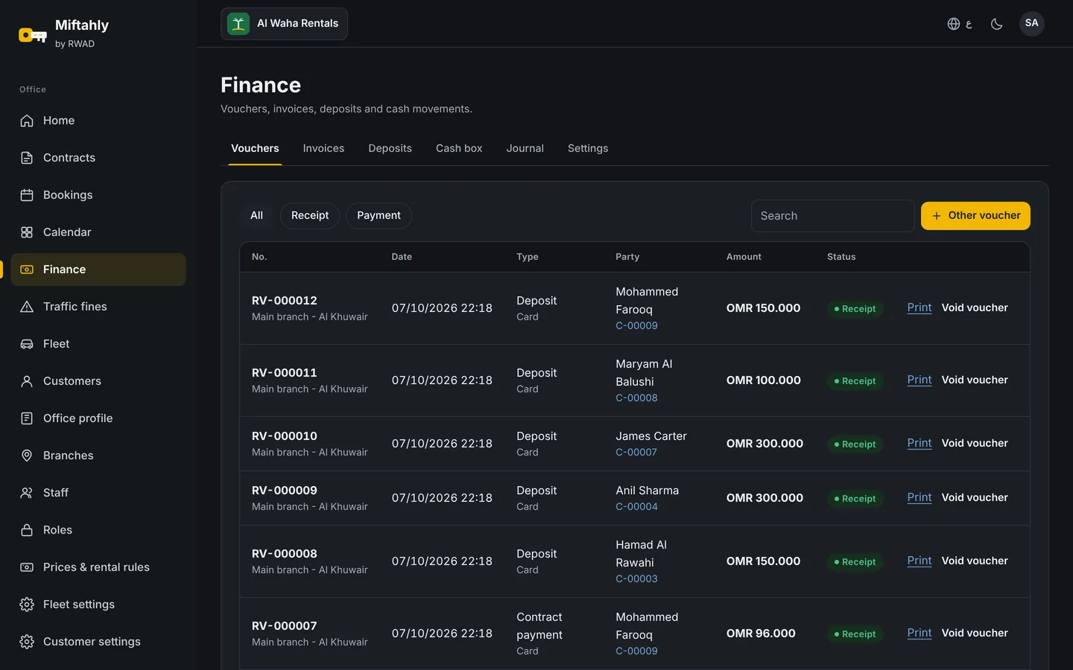Select voucher number RV-000008

click(285, 554)
